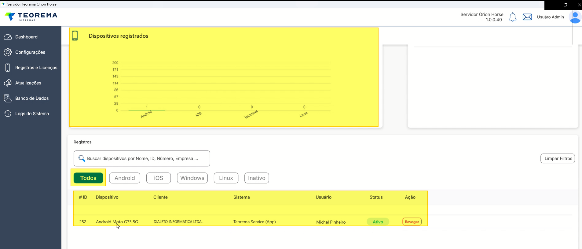The width and height of the screenshot is (582, 249).
Task: Show only Inativo devices
Action: coord(257,178)
